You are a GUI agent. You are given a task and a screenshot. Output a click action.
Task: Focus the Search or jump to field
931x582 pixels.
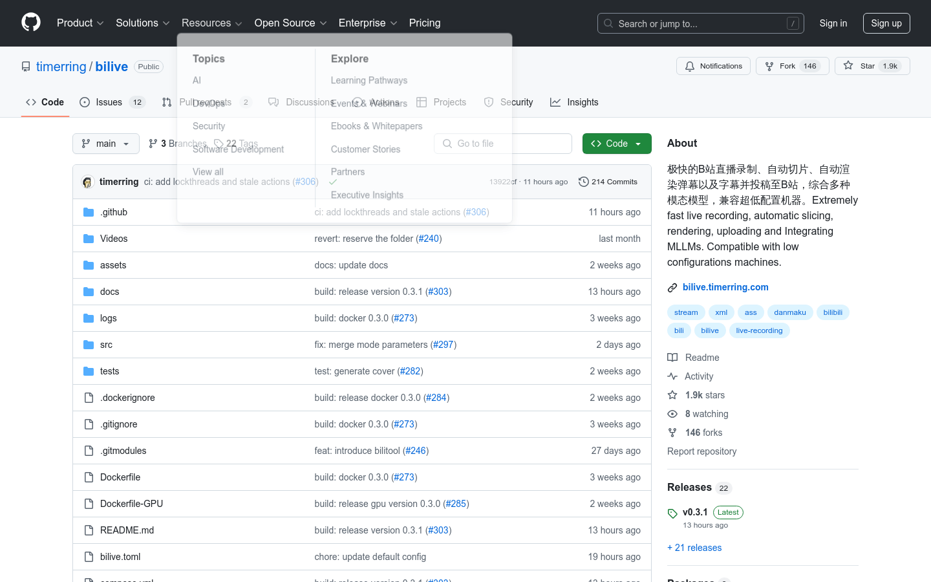701,23
